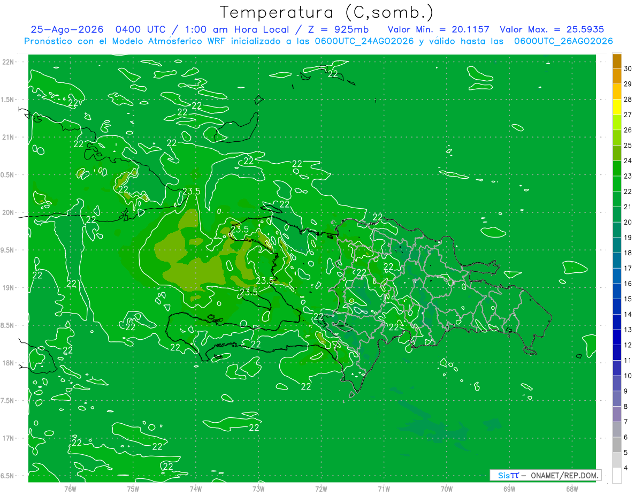Click the color scale swatch between 27 and 28
Screen dimensions: 642x496
pyautogui.click(x=617, y=107)
